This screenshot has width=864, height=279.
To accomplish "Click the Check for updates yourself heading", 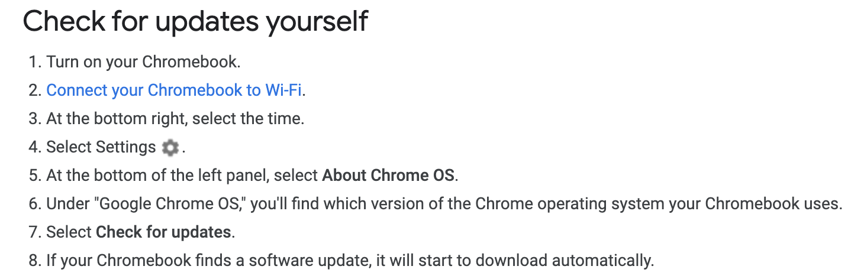I will pos(195,22).
